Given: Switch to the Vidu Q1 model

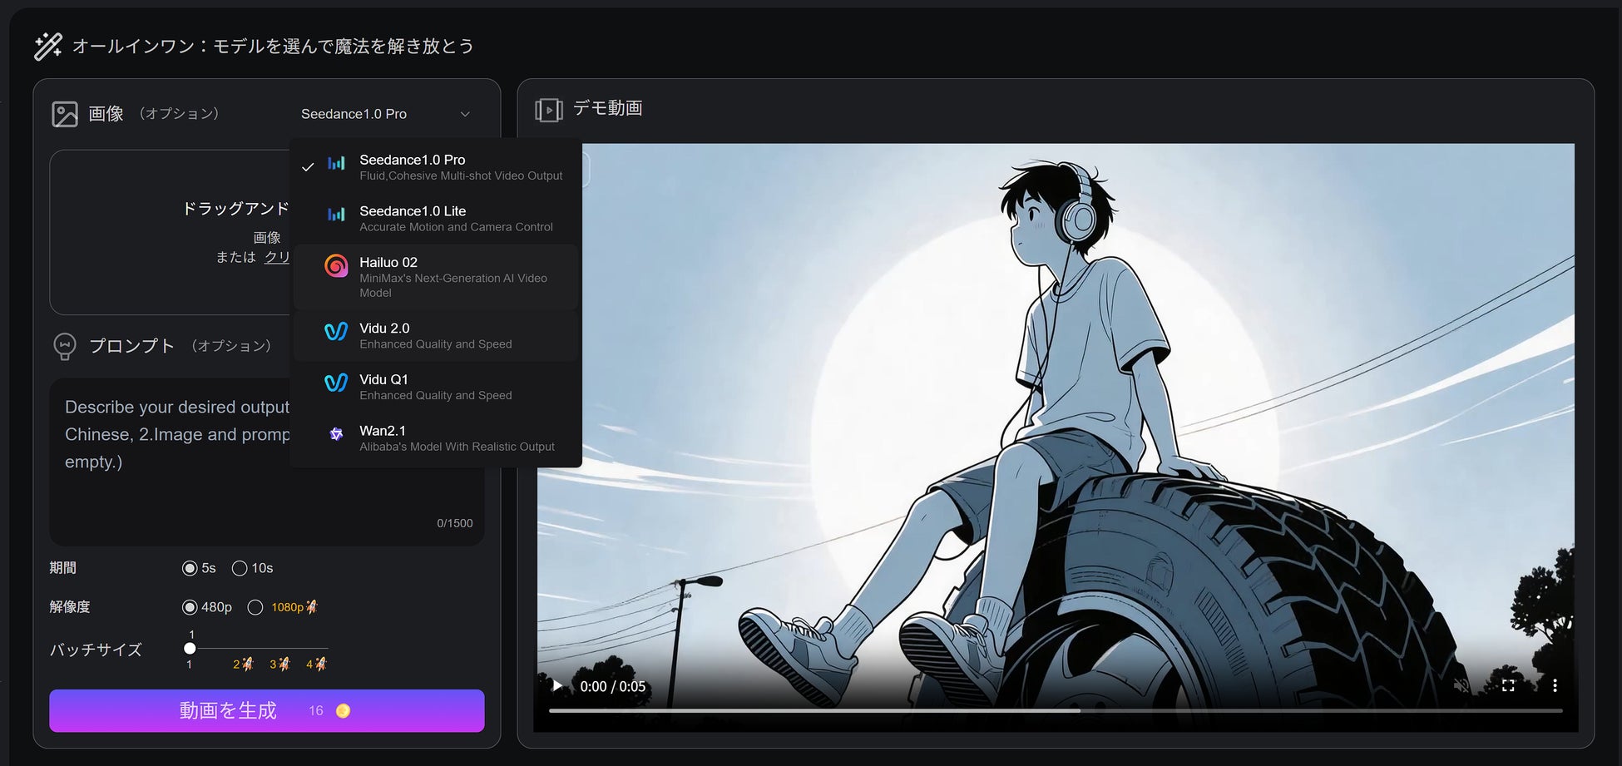Looking at the screenshot, I should click(x=436, y=387).
